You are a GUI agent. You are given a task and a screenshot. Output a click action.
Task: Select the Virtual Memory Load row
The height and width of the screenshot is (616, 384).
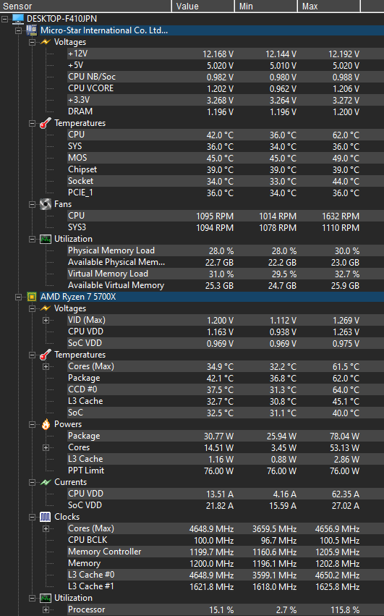[x=226, y=274]
